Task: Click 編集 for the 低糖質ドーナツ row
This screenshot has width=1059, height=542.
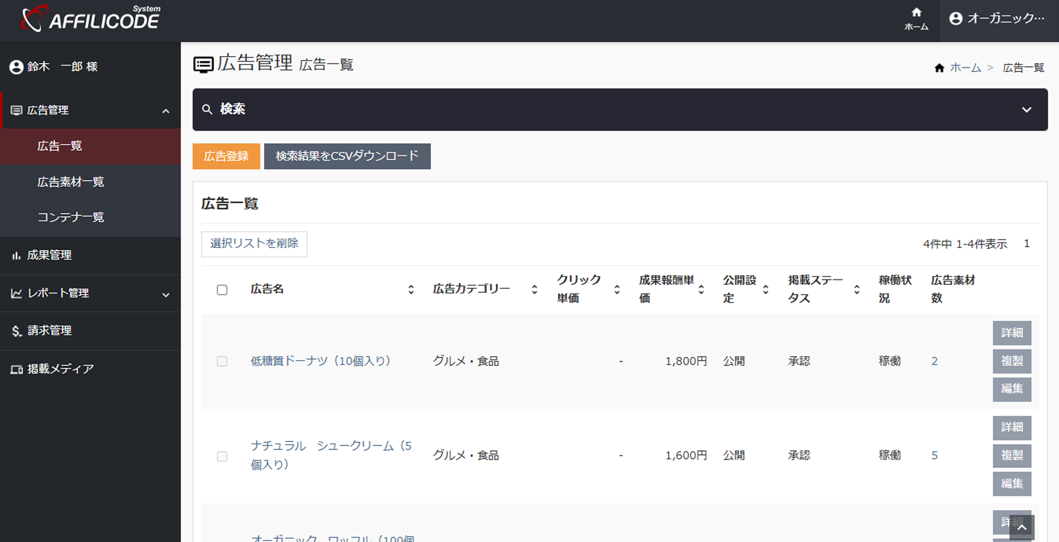Action: [x=1012, y=389]
